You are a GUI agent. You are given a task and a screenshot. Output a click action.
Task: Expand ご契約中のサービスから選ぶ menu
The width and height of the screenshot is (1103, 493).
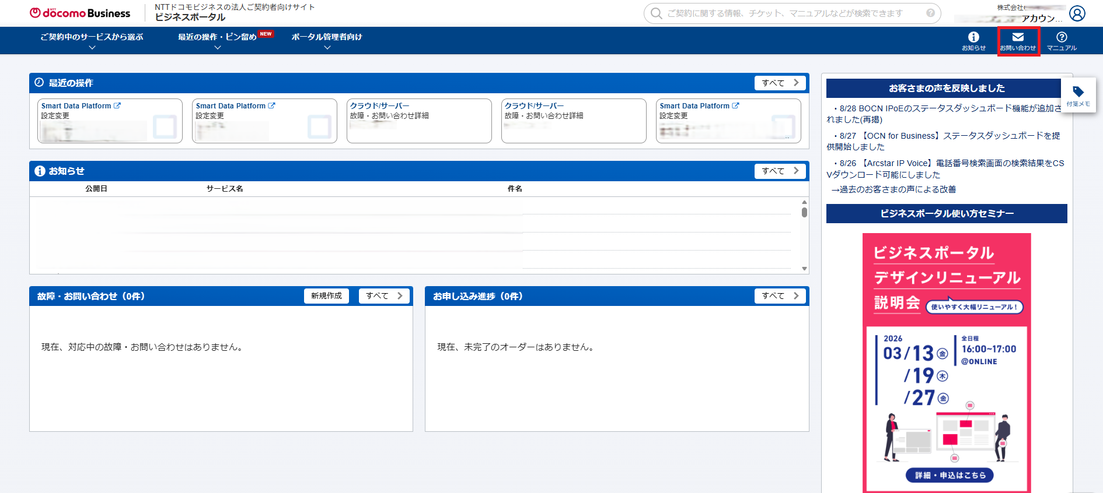pos(92,40)
